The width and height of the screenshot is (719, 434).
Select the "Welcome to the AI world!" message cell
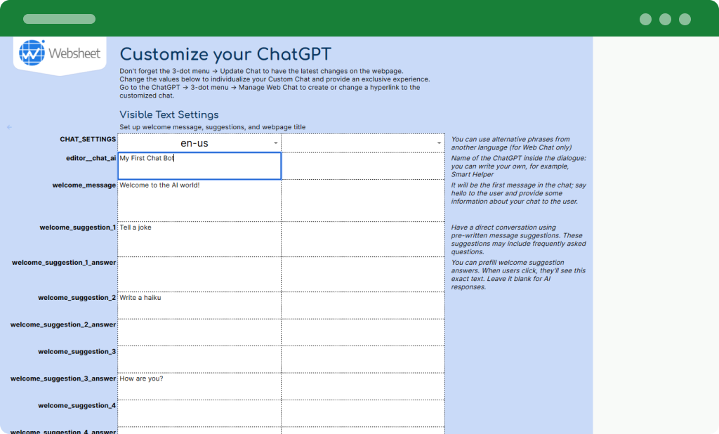tap(199, 200)
